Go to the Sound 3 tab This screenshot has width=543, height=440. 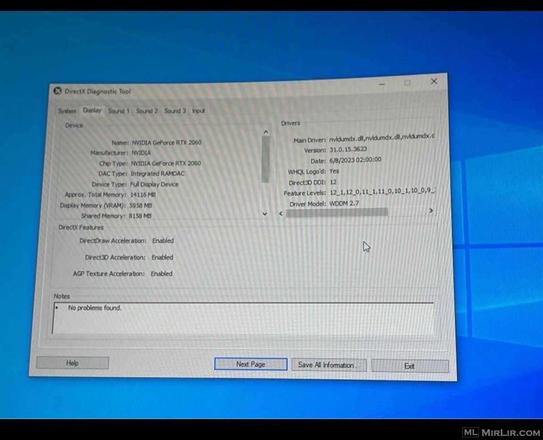click(175, 111)
